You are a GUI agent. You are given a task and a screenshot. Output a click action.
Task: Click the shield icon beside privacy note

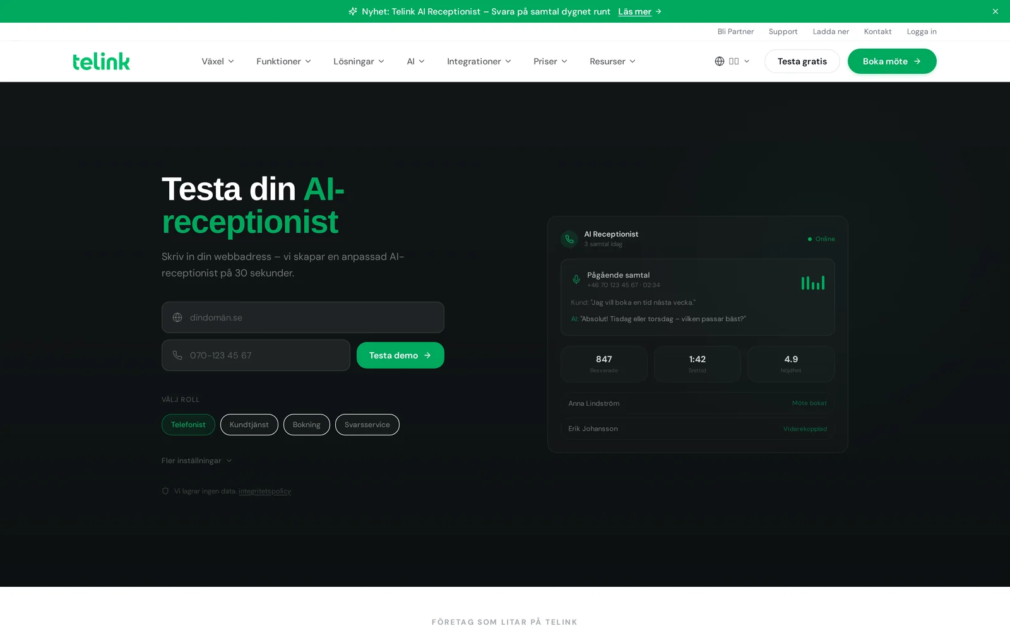point(165,491)
